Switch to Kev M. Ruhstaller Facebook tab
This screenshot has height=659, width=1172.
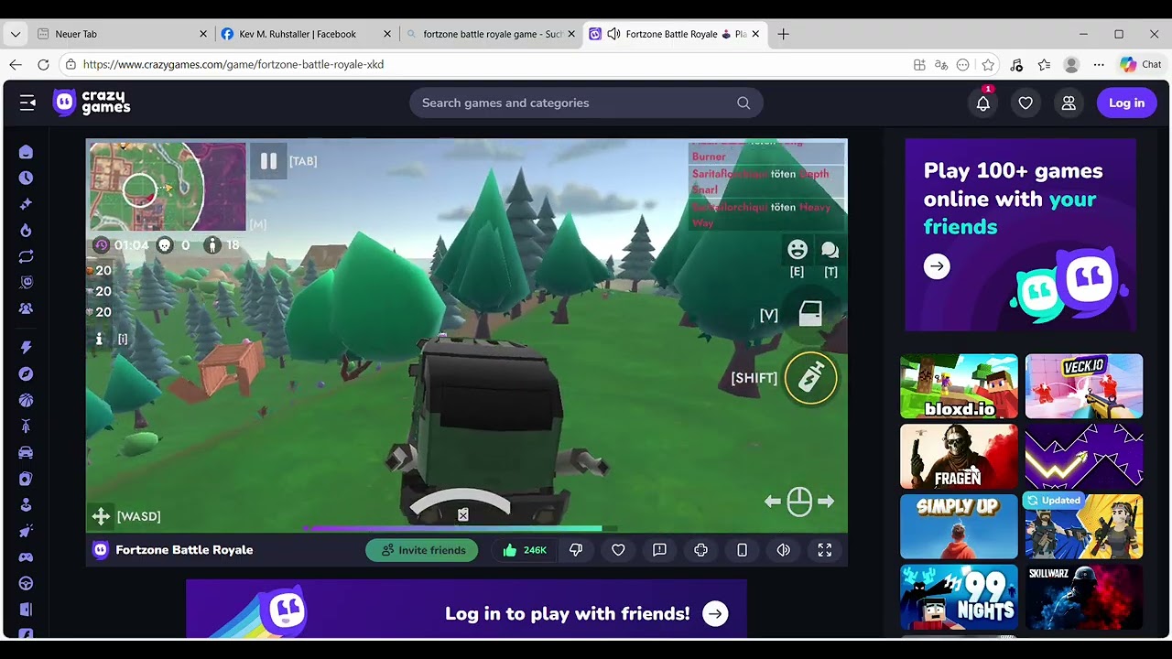pyautogui.click(x=306, y=34)
